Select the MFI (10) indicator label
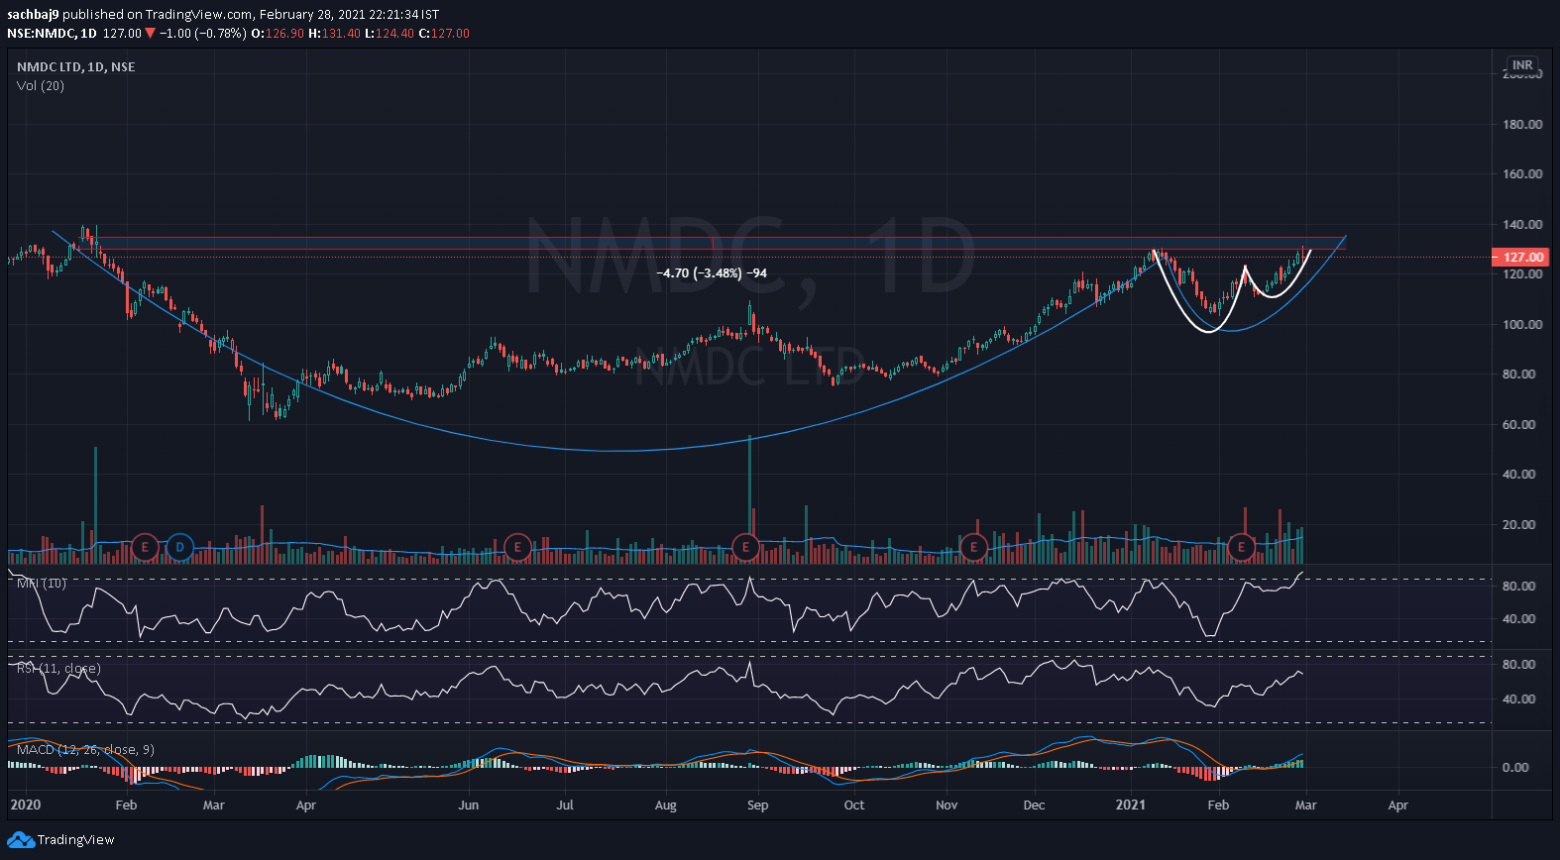Viewport: 1560px width, 860px height. [x=42, y=583]
